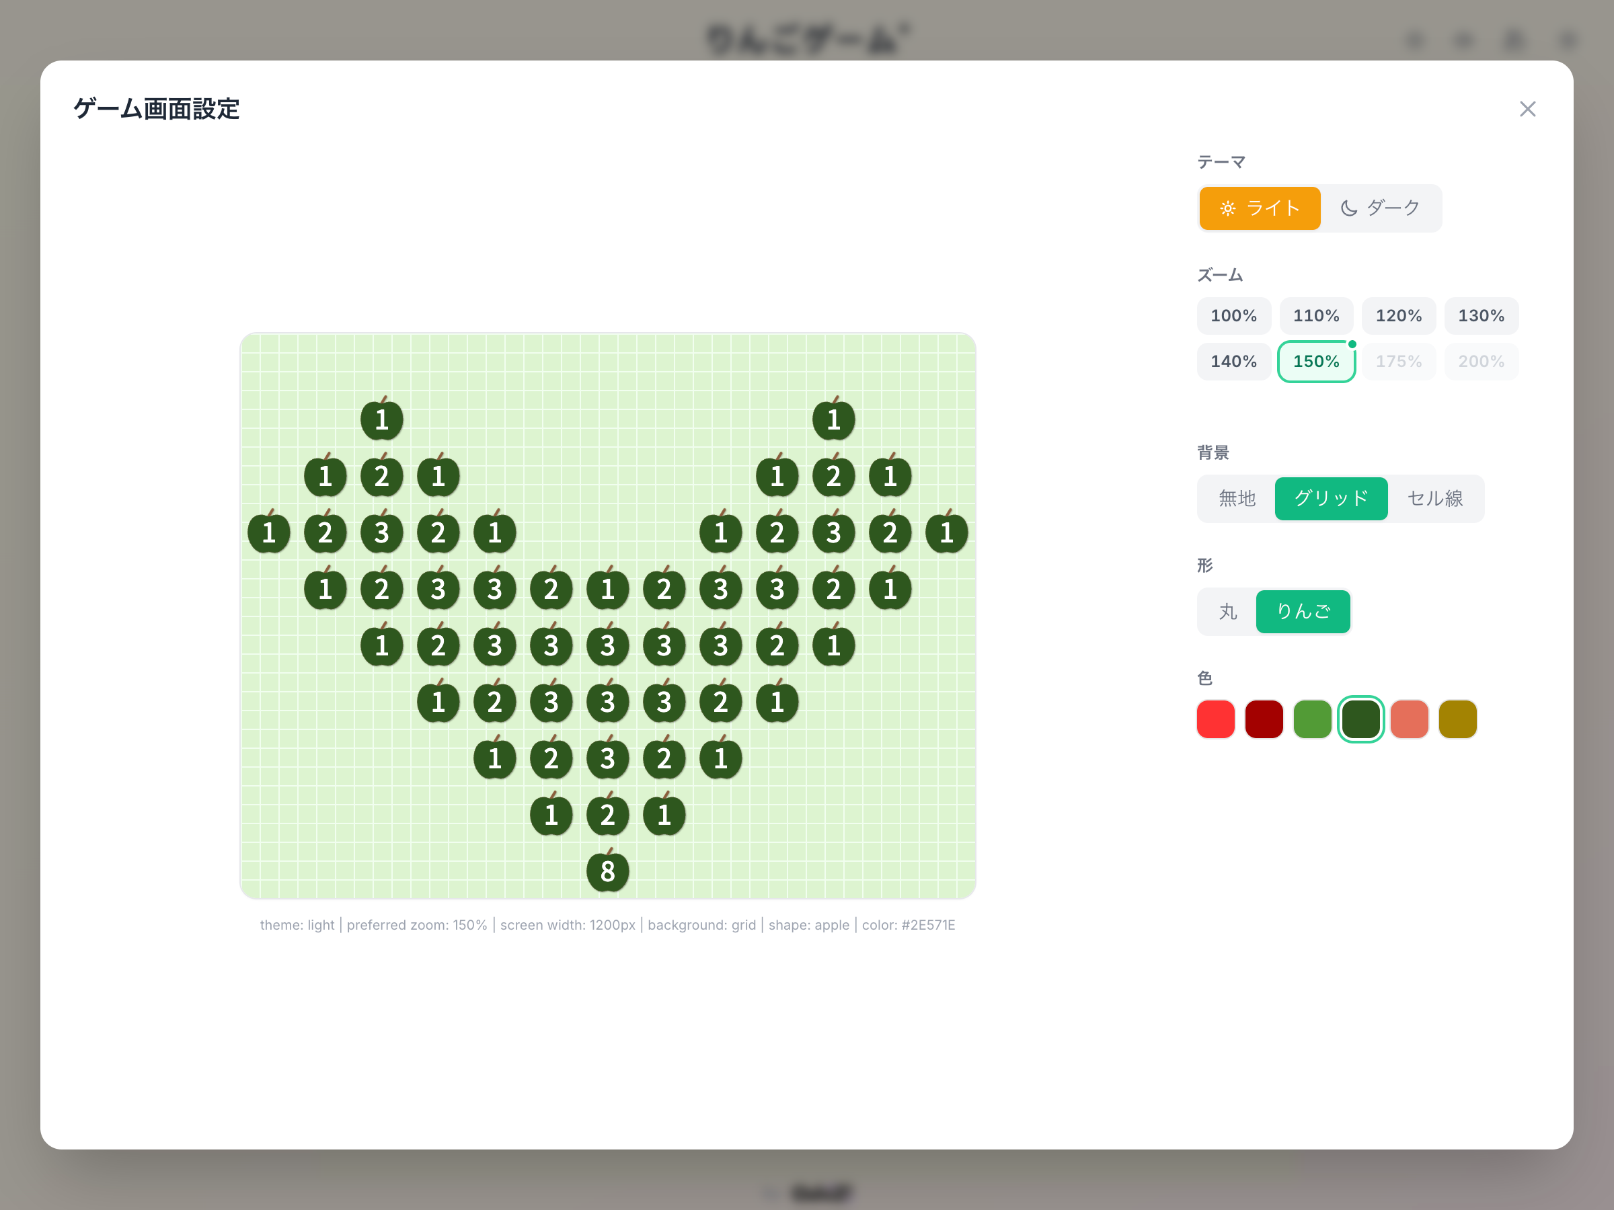The width and height of the screenshot is (1614, 1210).
Task: Select the セル線 background option
Action: [1434, 499]
